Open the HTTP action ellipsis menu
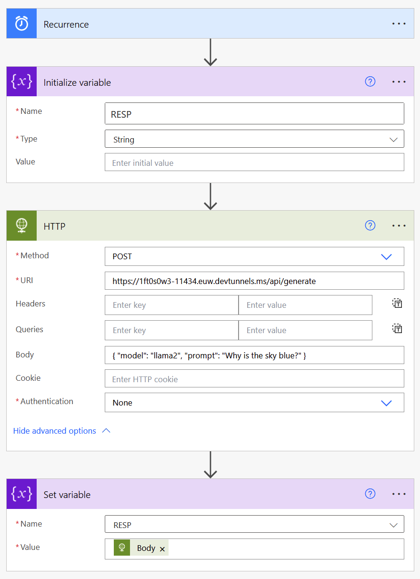This screenshot has height=579, width=420. [399, 225]
